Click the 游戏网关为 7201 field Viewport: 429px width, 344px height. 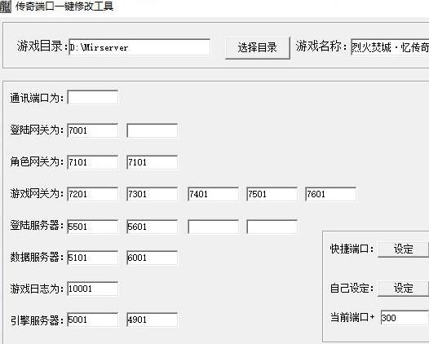pos(93,194)
